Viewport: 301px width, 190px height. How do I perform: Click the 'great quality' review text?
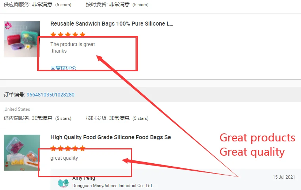64,158
